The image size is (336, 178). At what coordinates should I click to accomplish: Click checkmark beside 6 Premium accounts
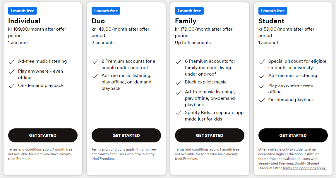coord(179,62)
